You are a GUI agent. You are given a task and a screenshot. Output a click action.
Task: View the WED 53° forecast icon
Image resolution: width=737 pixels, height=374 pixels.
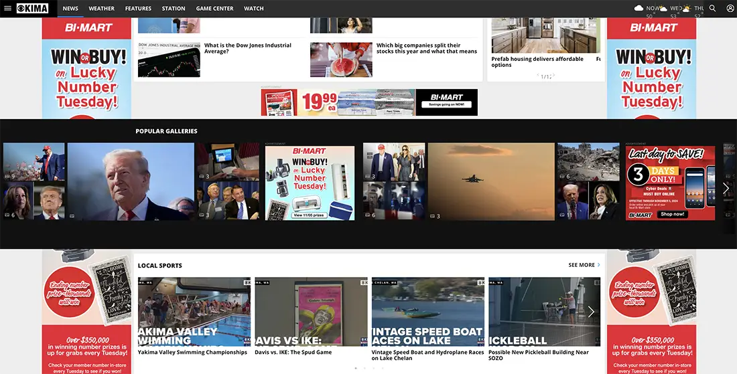[662, 8]
